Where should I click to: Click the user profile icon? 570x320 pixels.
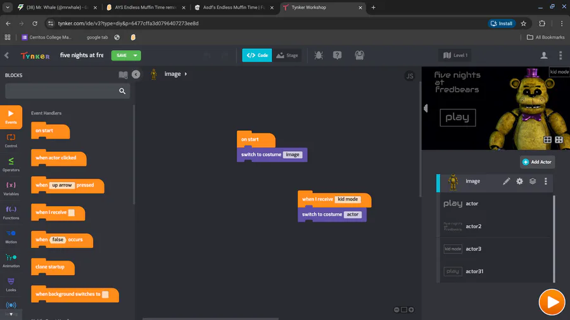[x=544, y=55]
